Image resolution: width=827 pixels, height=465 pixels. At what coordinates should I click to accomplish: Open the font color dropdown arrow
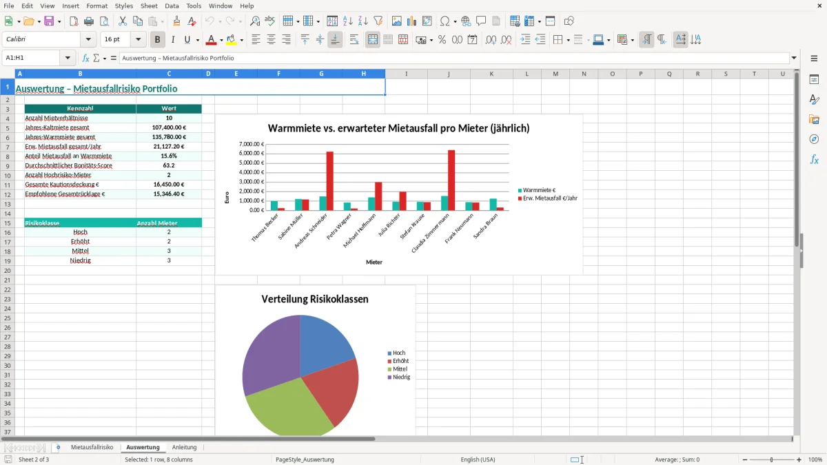[222, 40]
